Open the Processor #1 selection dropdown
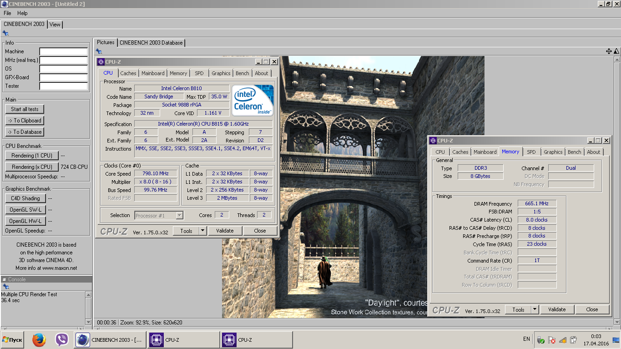Screen dimensions: 621x349 [159, 216]
